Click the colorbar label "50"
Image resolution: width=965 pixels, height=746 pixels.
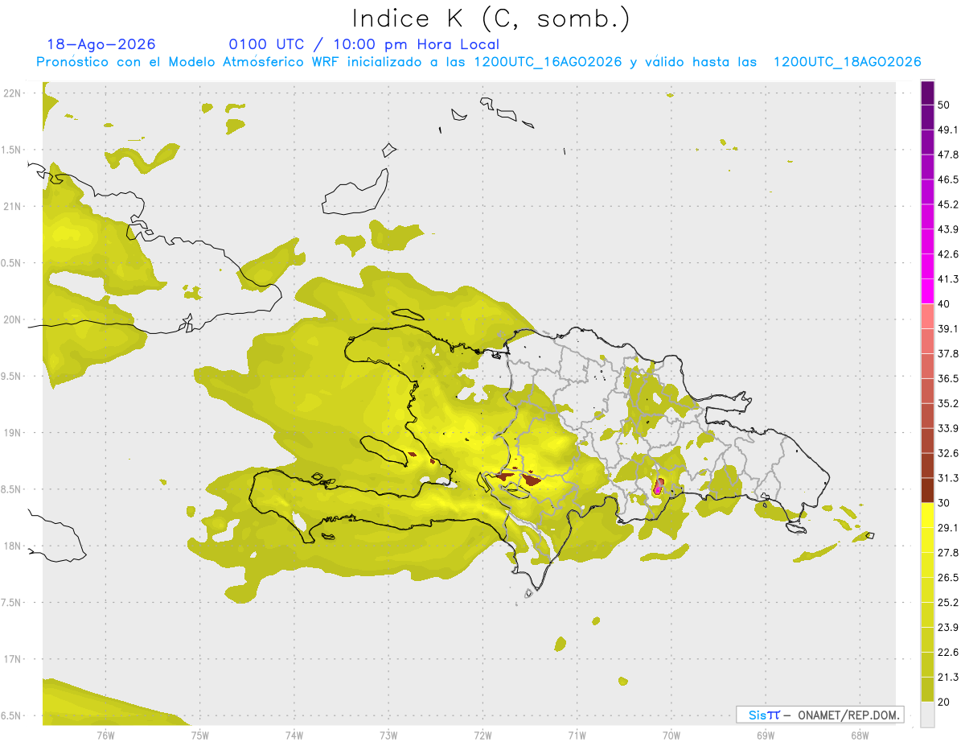click(945, 105)
